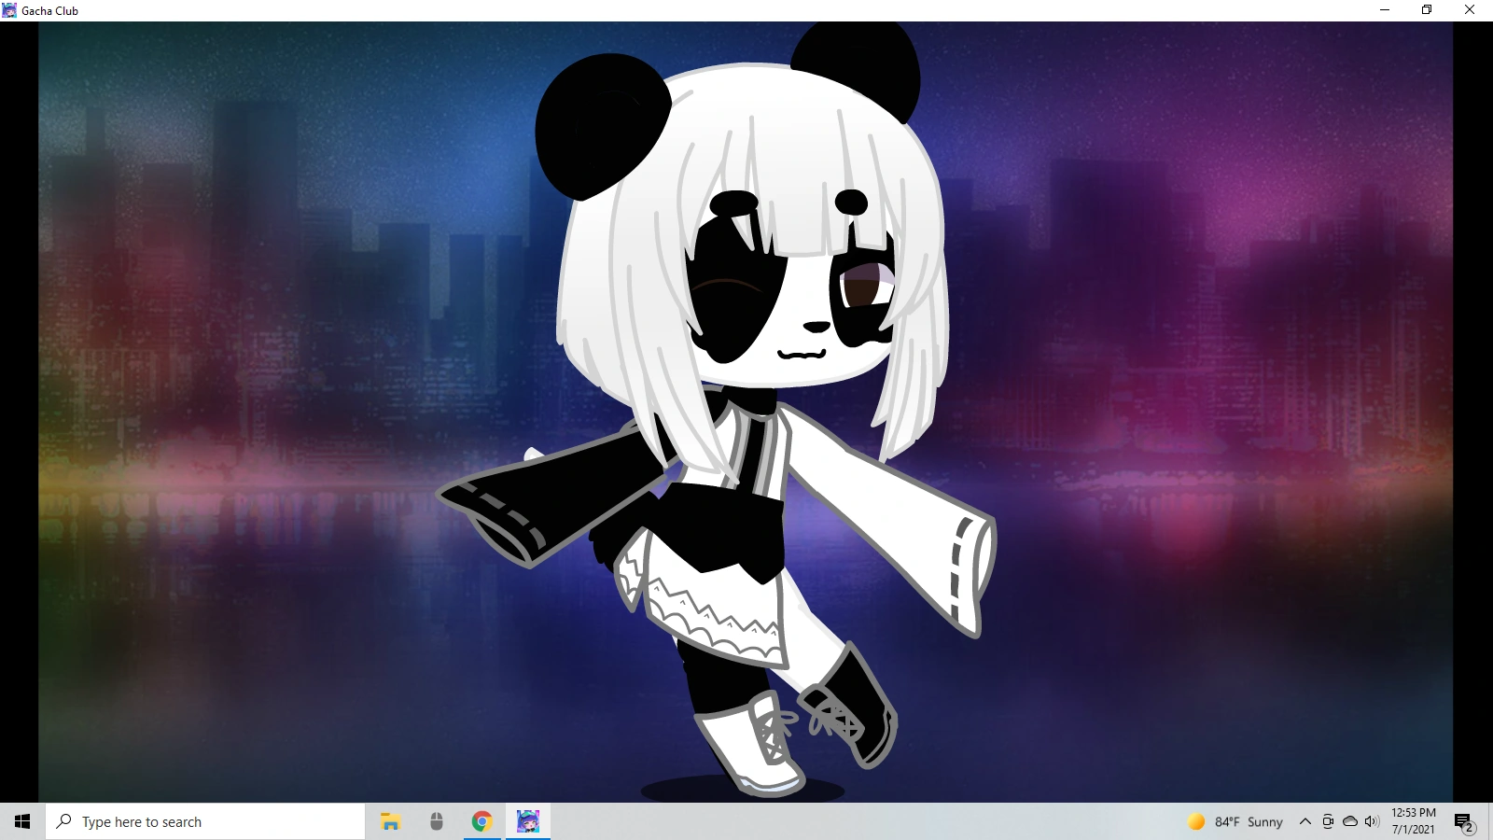Toggle the weather widget showing 84°F Sunny
The height and width of the screenshot is (840, 1493).
coord(1234,821)
